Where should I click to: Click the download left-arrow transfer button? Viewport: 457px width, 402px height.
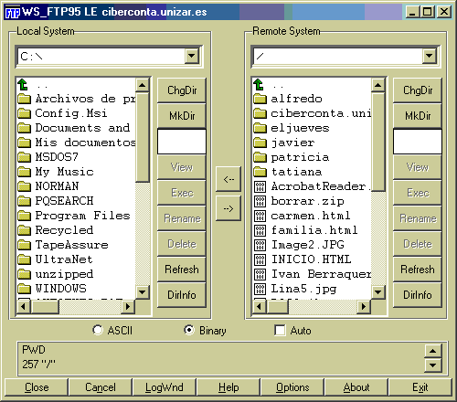pyautogui.click(x=228, y=179)
